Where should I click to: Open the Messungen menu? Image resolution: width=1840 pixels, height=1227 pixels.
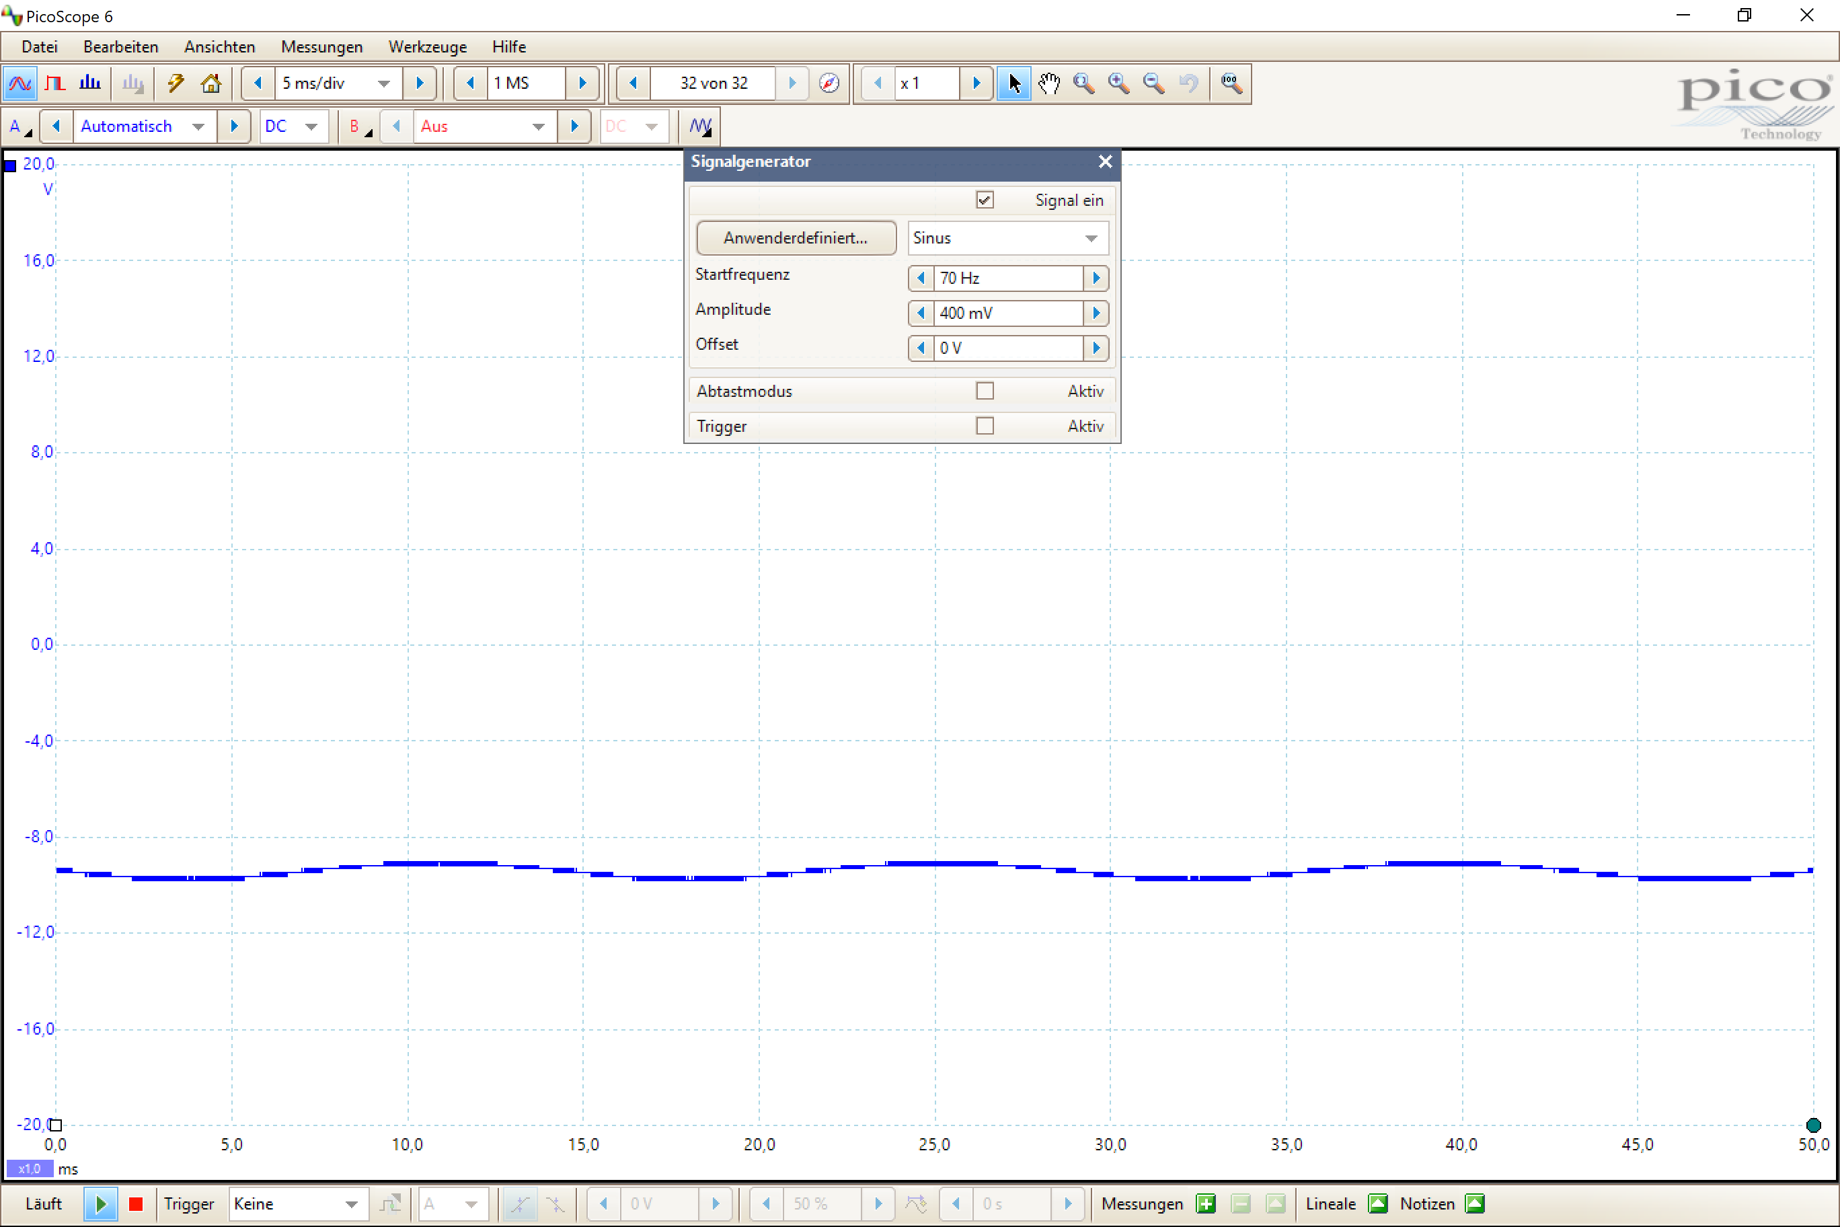321,47
